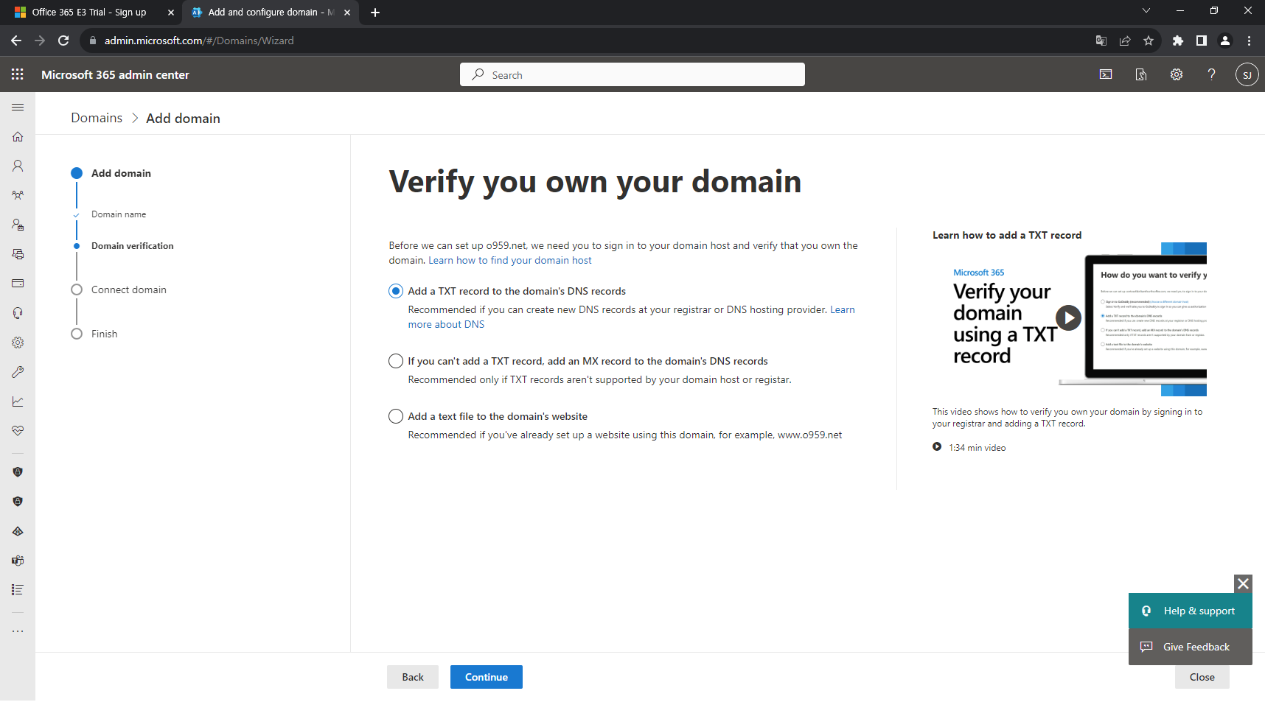Open the Users person icon in sidebar

18,166
